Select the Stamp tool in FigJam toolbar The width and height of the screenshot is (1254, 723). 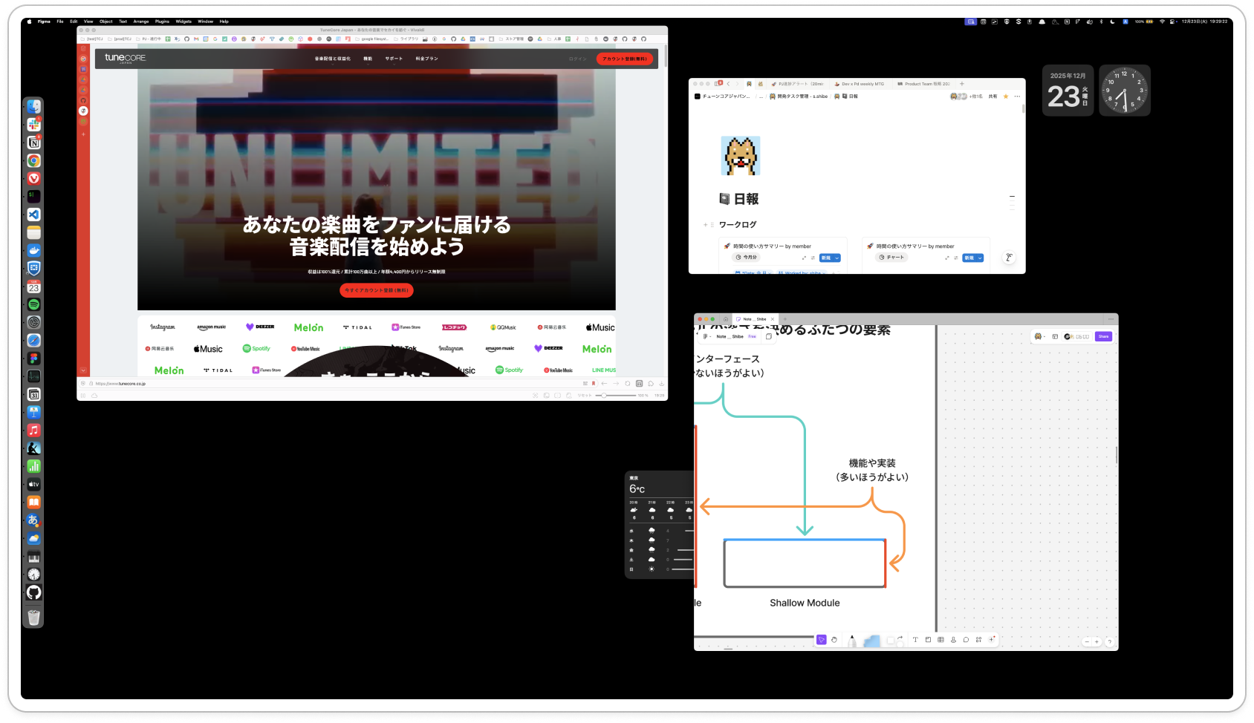click(953, 640)
